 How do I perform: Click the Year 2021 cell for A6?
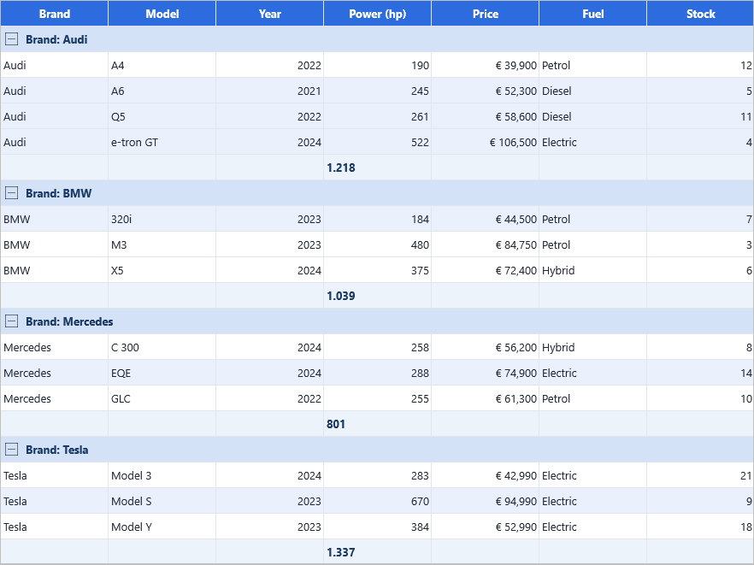pyautogui.click(x=270, y=91)
